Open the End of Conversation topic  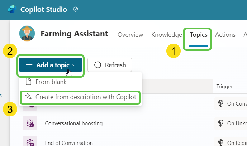(x=69, y=143)
